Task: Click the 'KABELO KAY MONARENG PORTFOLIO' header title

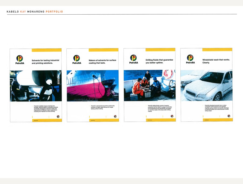Action: [x=35, y=12]
